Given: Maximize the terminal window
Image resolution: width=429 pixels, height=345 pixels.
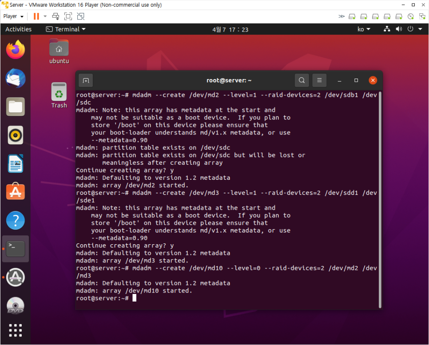Looking at the screenshot, I should pyautogui.click(x=356, y=80).
